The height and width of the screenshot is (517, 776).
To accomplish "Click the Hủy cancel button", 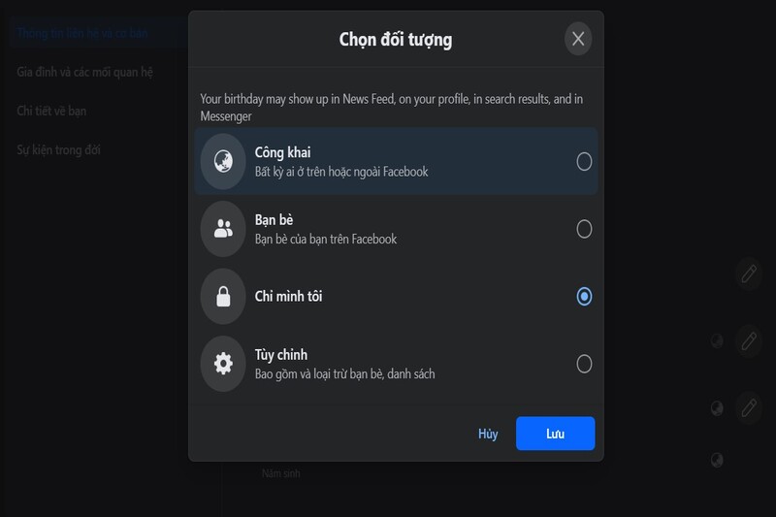I will [x=488, y=434].
